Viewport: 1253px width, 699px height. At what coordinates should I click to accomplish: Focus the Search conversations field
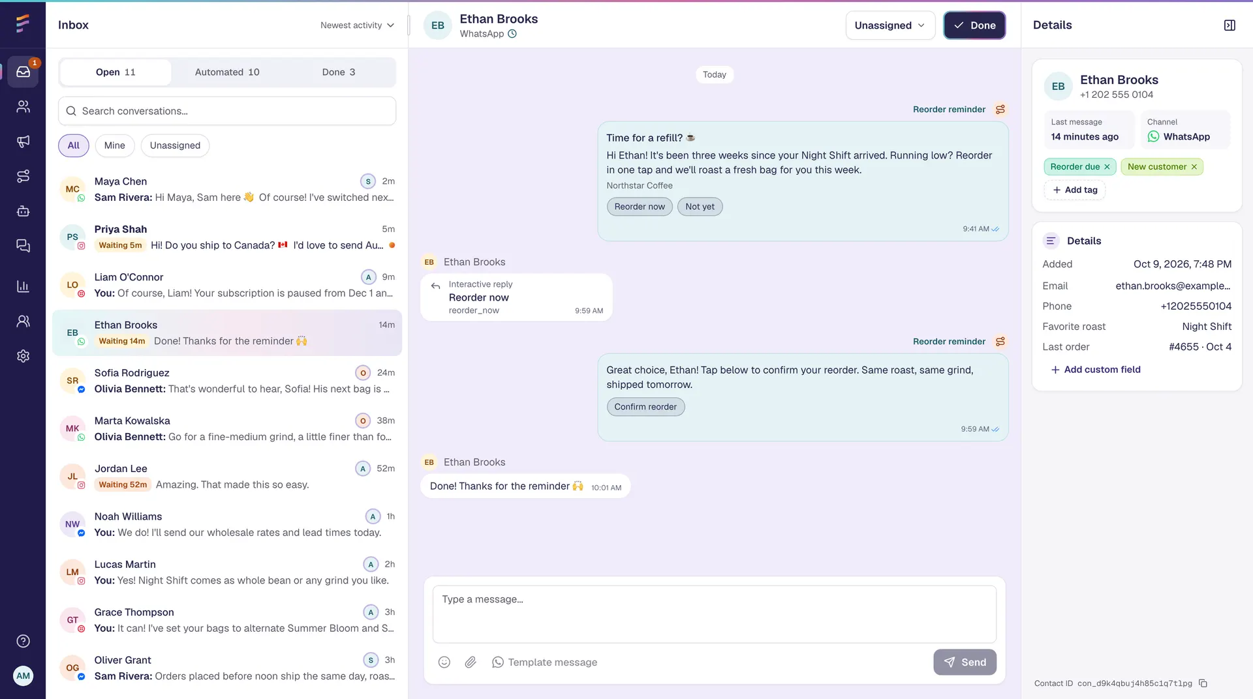227,111
